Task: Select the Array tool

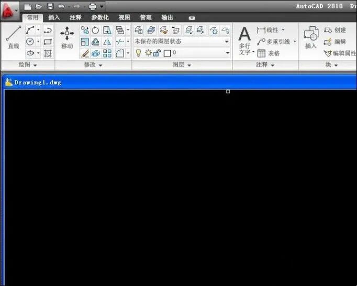Action: point(107,53)
